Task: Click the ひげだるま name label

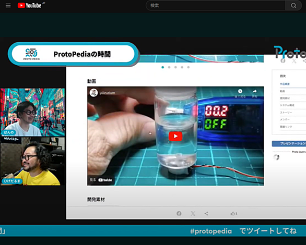Action: tap(12, 181)
